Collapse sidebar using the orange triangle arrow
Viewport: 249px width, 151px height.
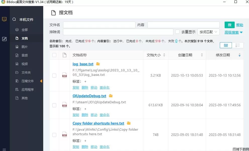(41, 81)
